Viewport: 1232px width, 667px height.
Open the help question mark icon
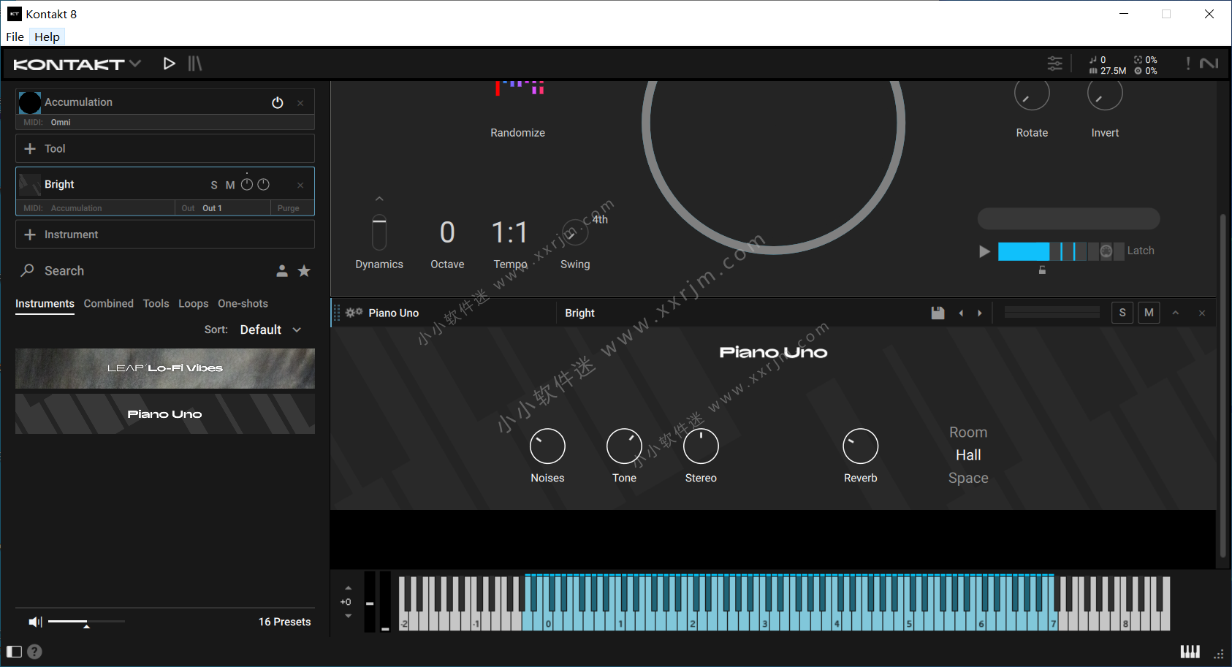coord(34,652)
